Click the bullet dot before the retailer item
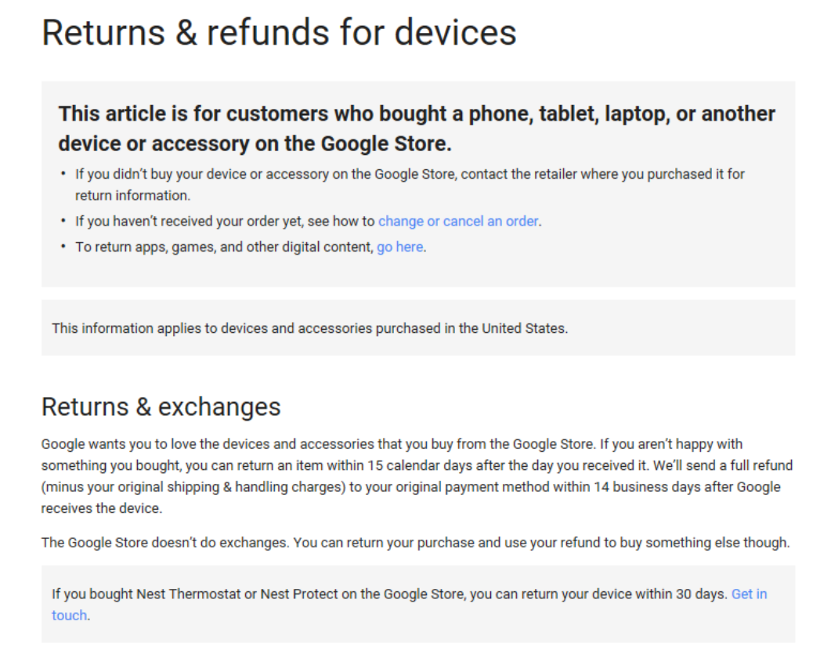Viewport: 820px width, 661px height. pos(63,173)
